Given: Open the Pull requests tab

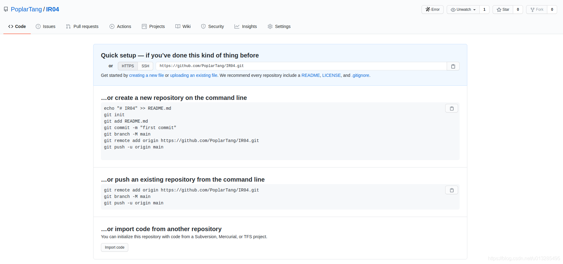Looking at the screenshot, I should click(82, 26).
